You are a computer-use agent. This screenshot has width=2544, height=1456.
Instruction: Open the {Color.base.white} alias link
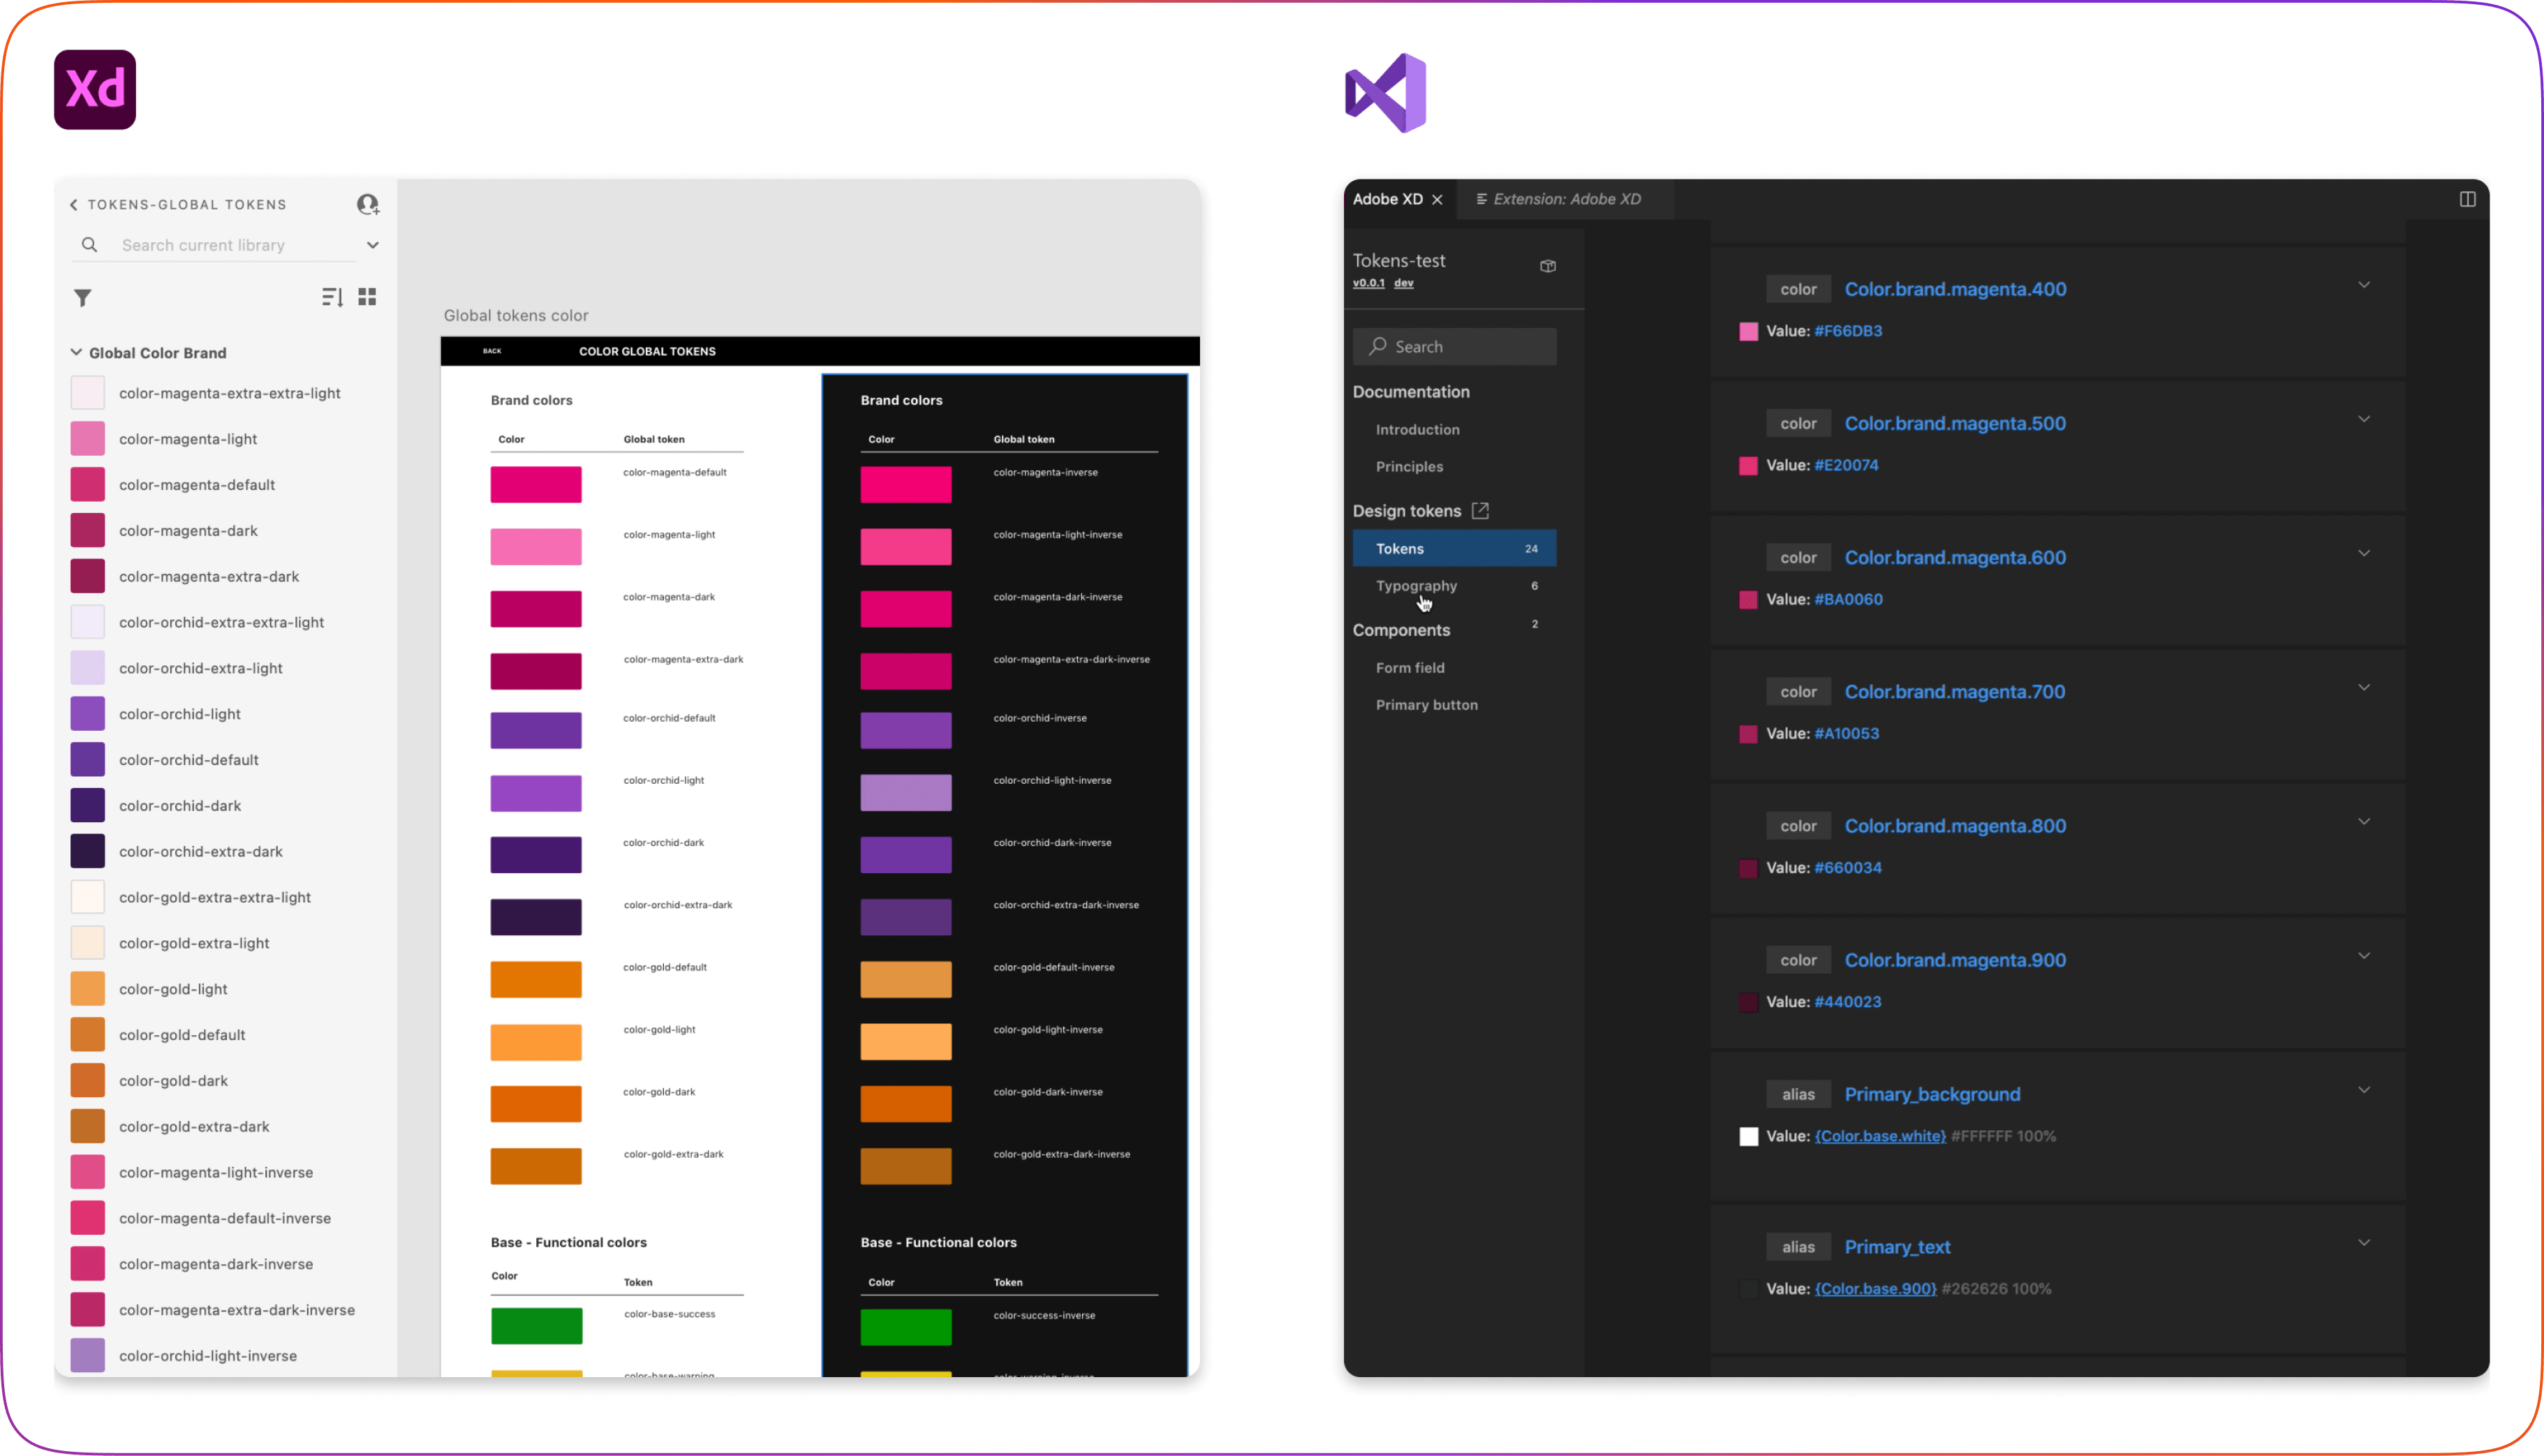pos(1880,1136)
